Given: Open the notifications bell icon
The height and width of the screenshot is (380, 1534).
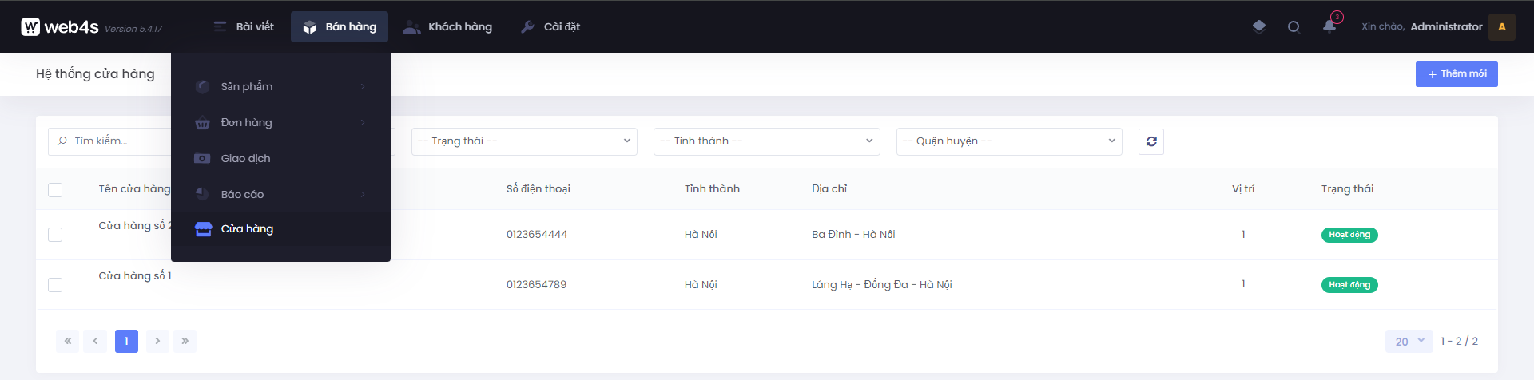Looking at the screenshot, I should 1329,26.
